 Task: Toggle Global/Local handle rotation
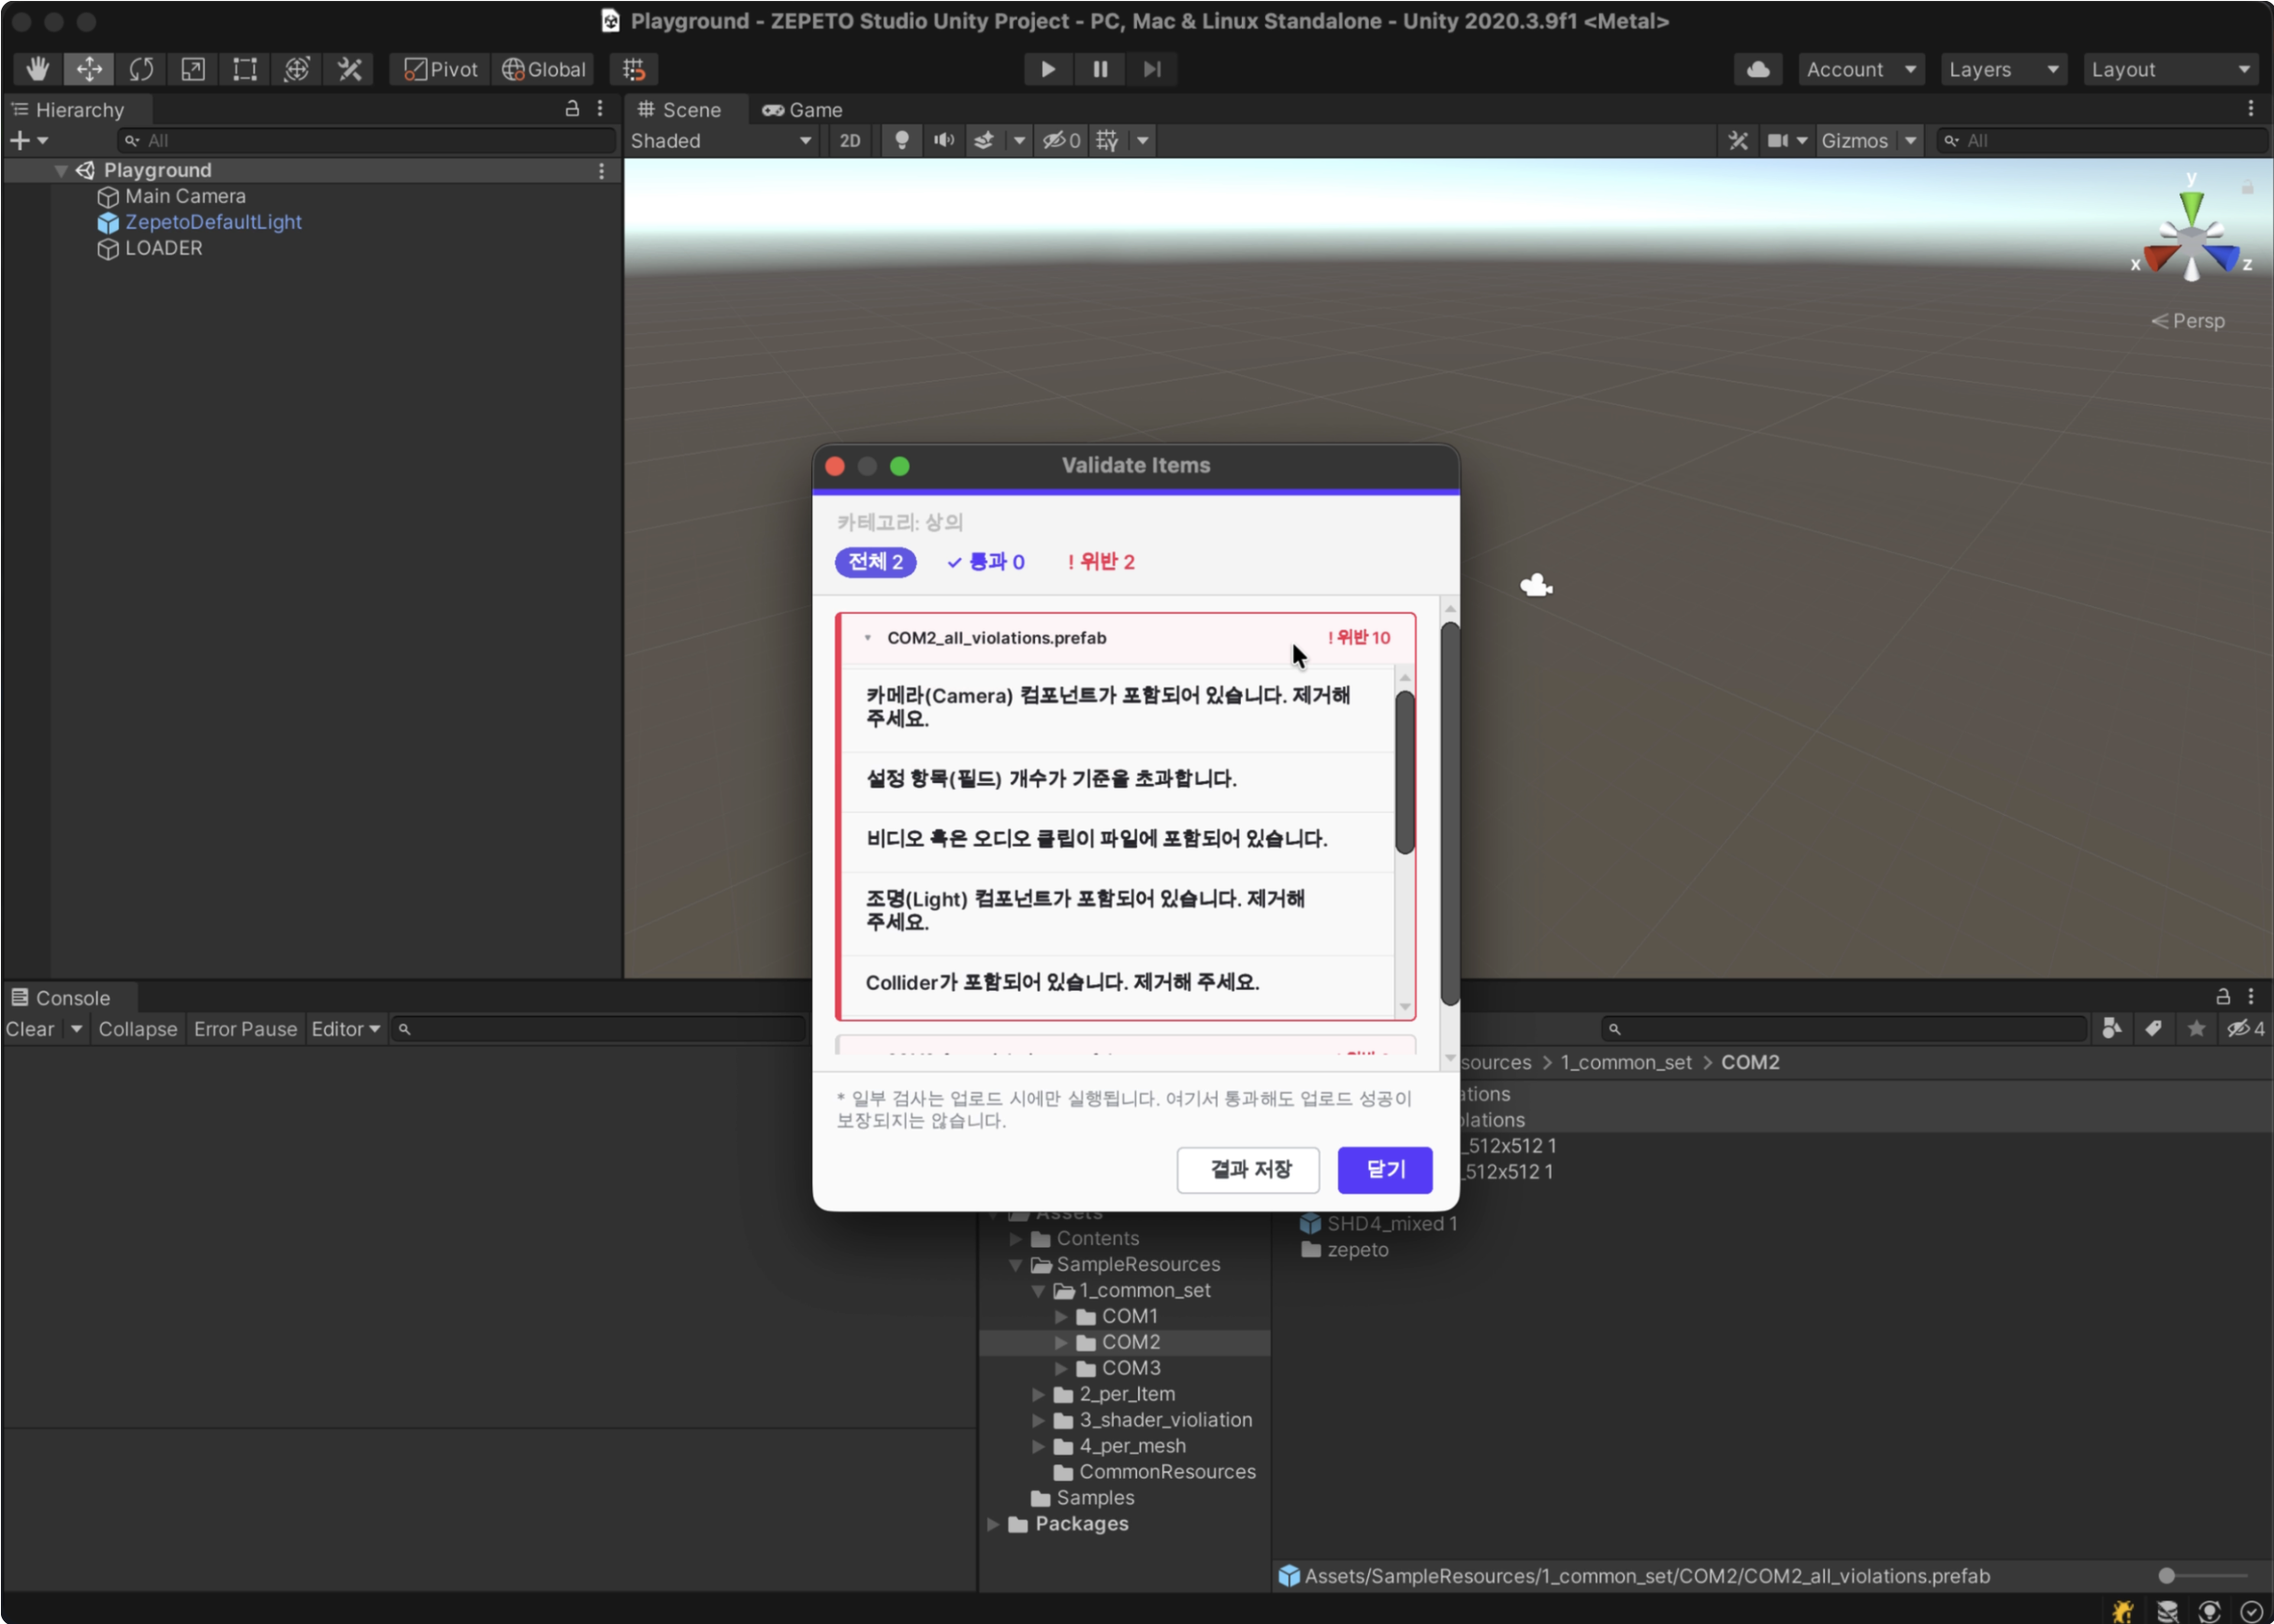coord(544,69)
